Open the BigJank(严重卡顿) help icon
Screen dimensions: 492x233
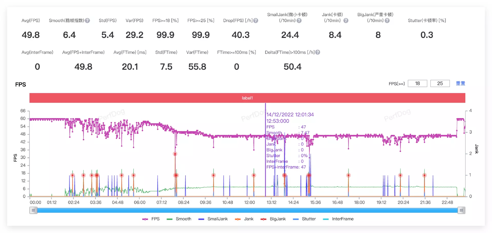tap(387, 21)
